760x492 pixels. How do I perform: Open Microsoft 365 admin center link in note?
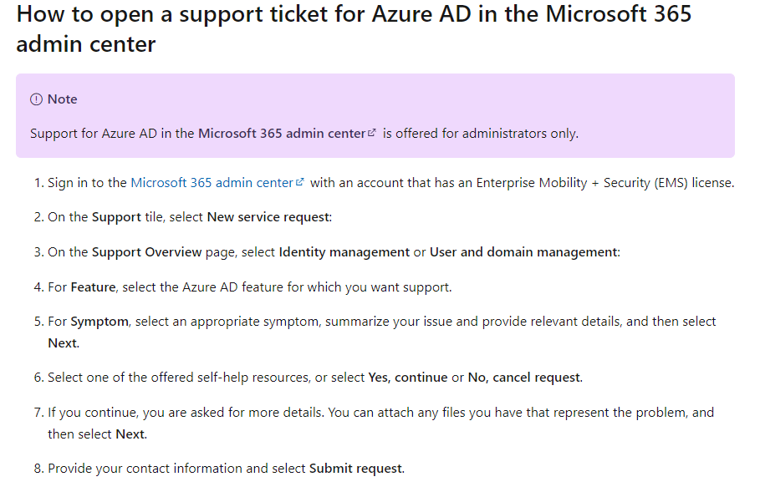(282, 133)
